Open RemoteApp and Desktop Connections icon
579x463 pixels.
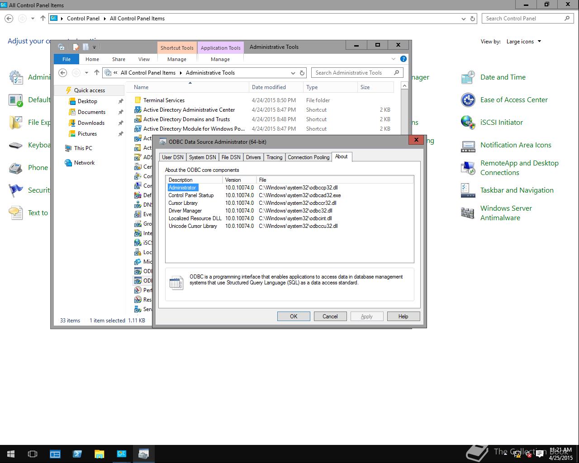[468, 168]
